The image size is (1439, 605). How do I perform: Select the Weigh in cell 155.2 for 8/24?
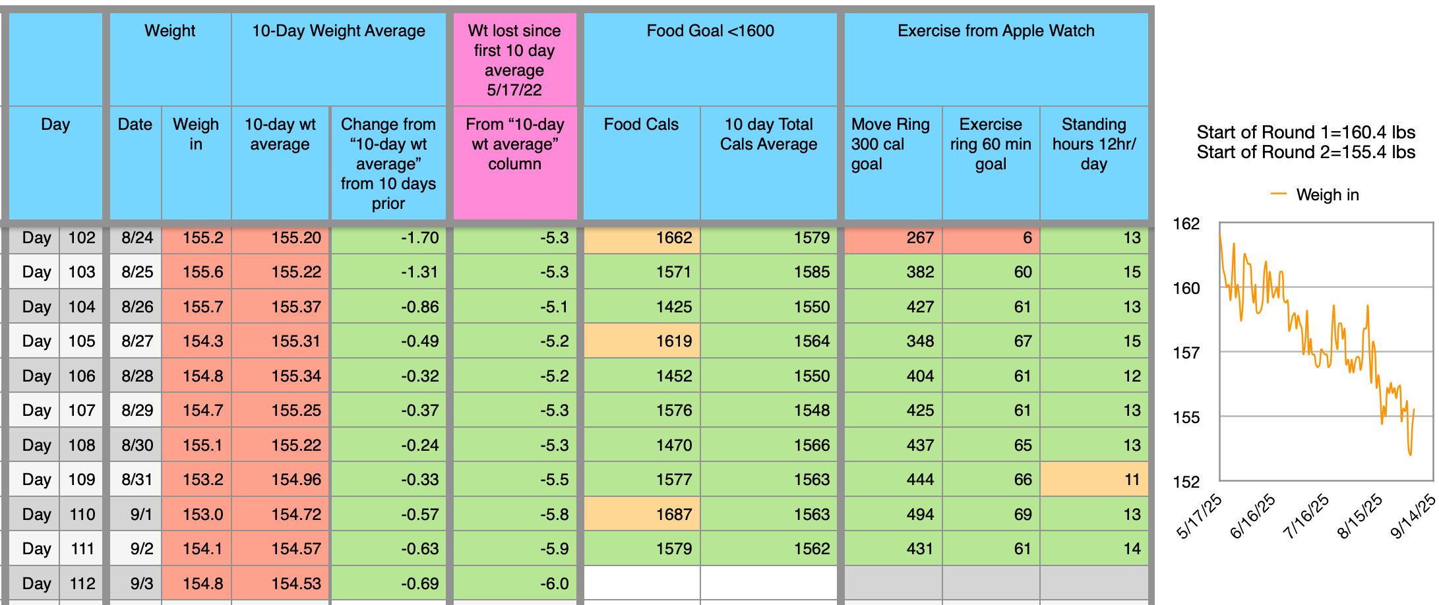[197, 238]
